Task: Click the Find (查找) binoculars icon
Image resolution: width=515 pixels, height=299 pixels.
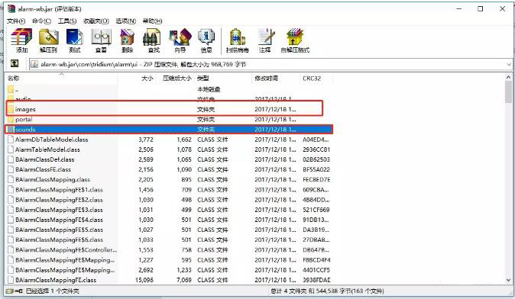Action: click(154, 40)
